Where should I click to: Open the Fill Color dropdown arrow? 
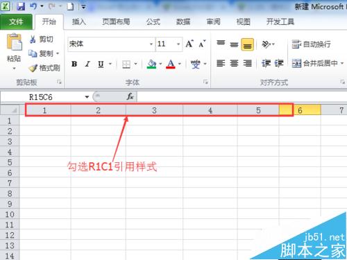[x=160, y=64]
